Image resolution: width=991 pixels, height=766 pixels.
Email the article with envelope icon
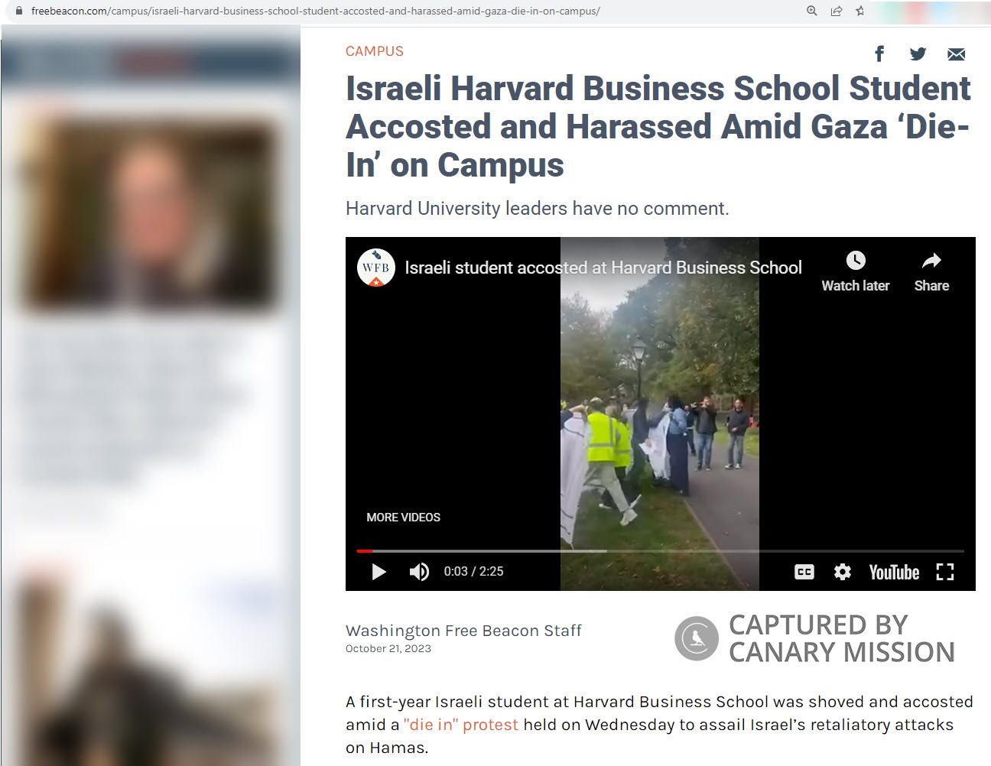click(956, 54)
